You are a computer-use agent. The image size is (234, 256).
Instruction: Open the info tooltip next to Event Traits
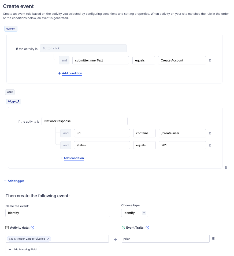click(147, 228)
